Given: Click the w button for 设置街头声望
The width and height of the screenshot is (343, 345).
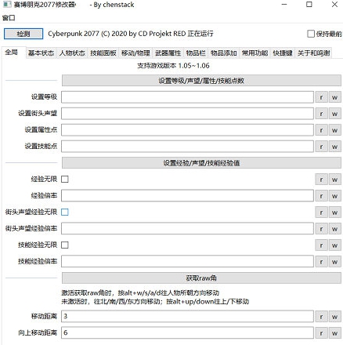Looking at the screenshot, I should point(334,114).
